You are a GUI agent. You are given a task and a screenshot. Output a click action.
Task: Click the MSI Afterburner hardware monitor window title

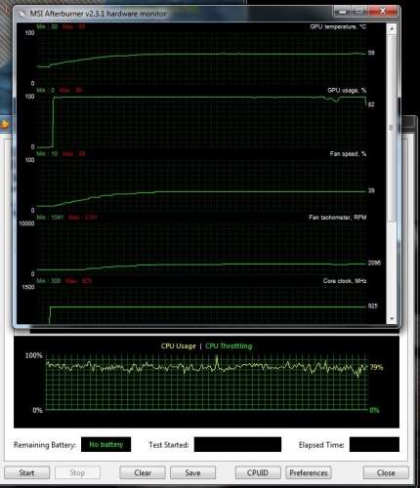point(98,14)
